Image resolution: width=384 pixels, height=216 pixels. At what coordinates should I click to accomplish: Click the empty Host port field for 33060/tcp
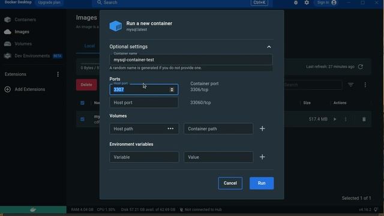pyautogui.click(x=144, y=103)
